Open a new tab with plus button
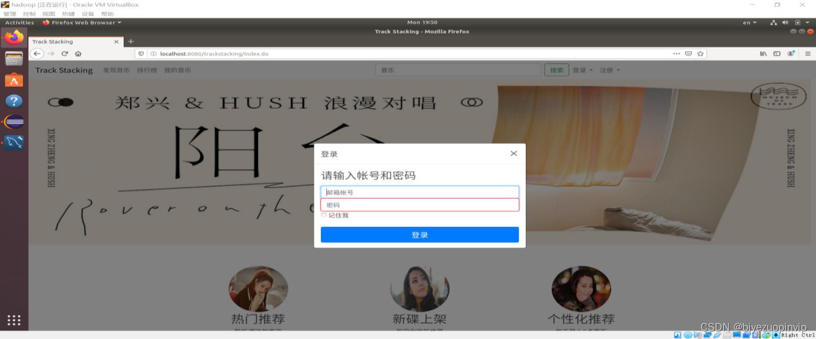The image size is (816, 339). pyautogui.click(x=131, y=42)
